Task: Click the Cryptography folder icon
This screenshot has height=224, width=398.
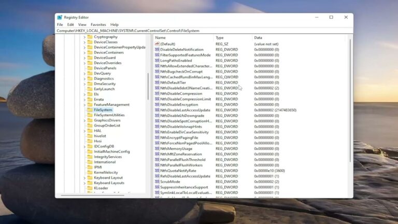Action: [x=90, y=37]
